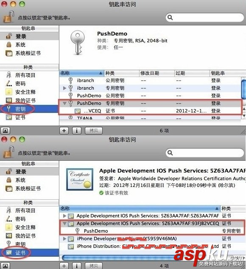Sort by 钥匙串 column header
246x269 pixels.
228,73
